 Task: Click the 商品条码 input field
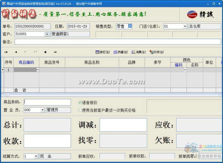47,102
